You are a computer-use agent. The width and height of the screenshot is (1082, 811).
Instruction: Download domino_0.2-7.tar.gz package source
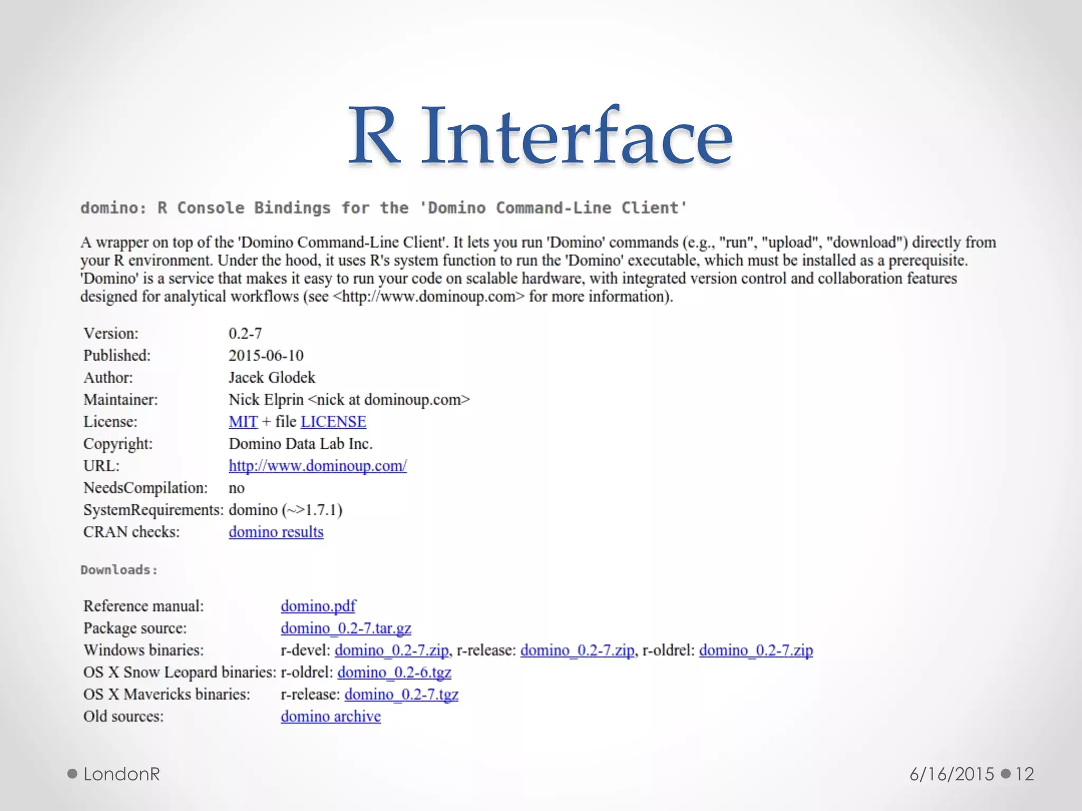[346, 628]
